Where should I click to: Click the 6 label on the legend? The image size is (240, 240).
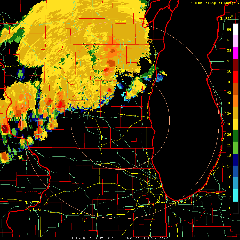pos(230,187)
